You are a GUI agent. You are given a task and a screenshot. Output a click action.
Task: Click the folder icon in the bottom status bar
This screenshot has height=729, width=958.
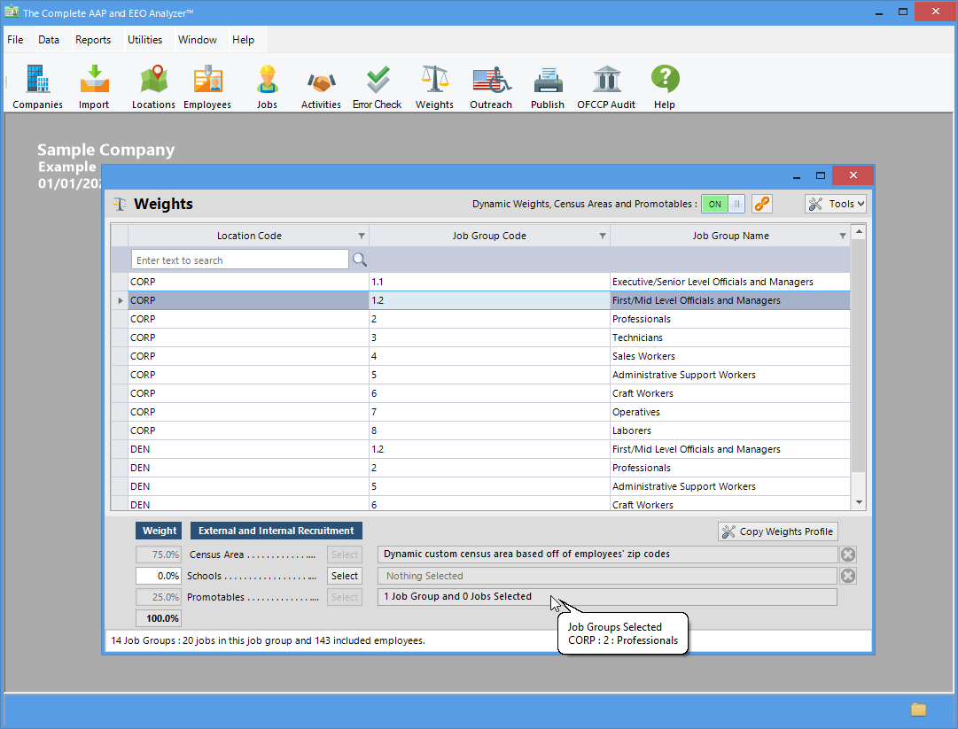point(918,709)
